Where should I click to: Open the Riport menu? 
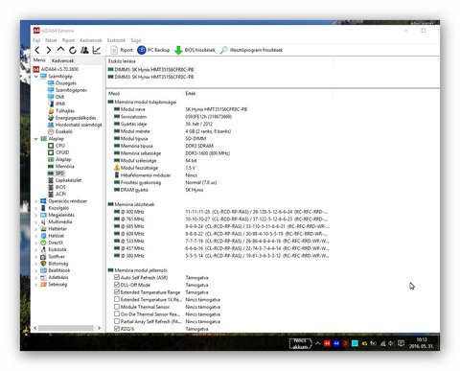(68, 40)
